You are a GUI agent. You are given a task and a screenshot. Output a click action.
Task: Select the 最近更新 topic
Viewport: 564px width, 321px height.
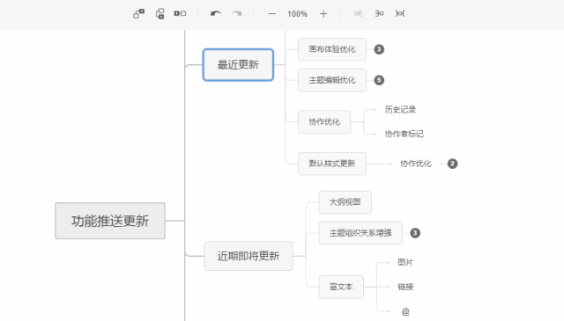238,65
